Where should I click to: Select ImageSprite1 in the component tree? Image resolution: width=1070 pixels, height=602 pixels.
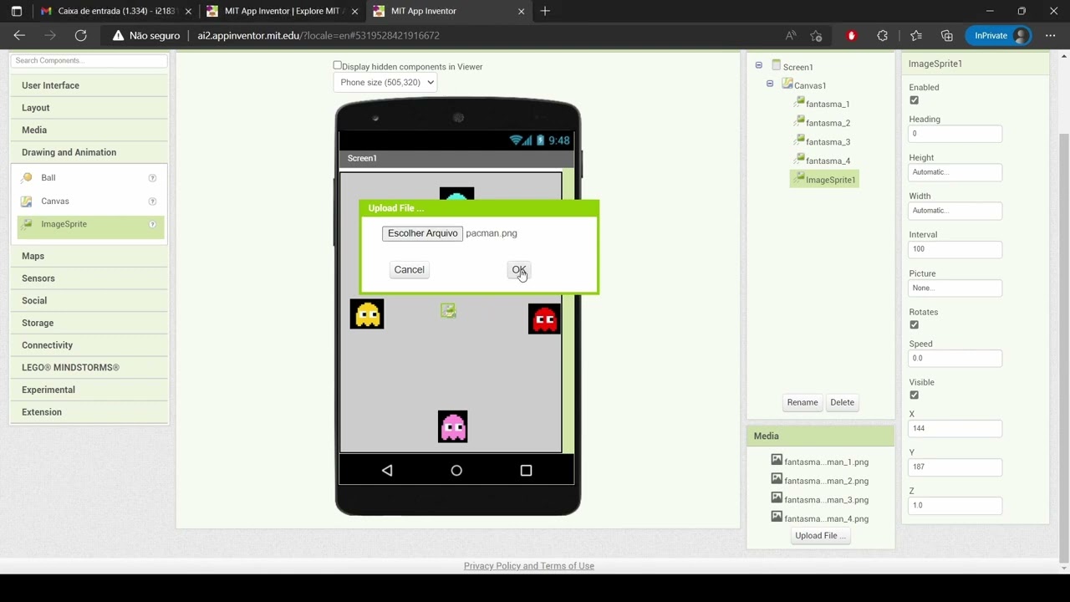(824, 179)
